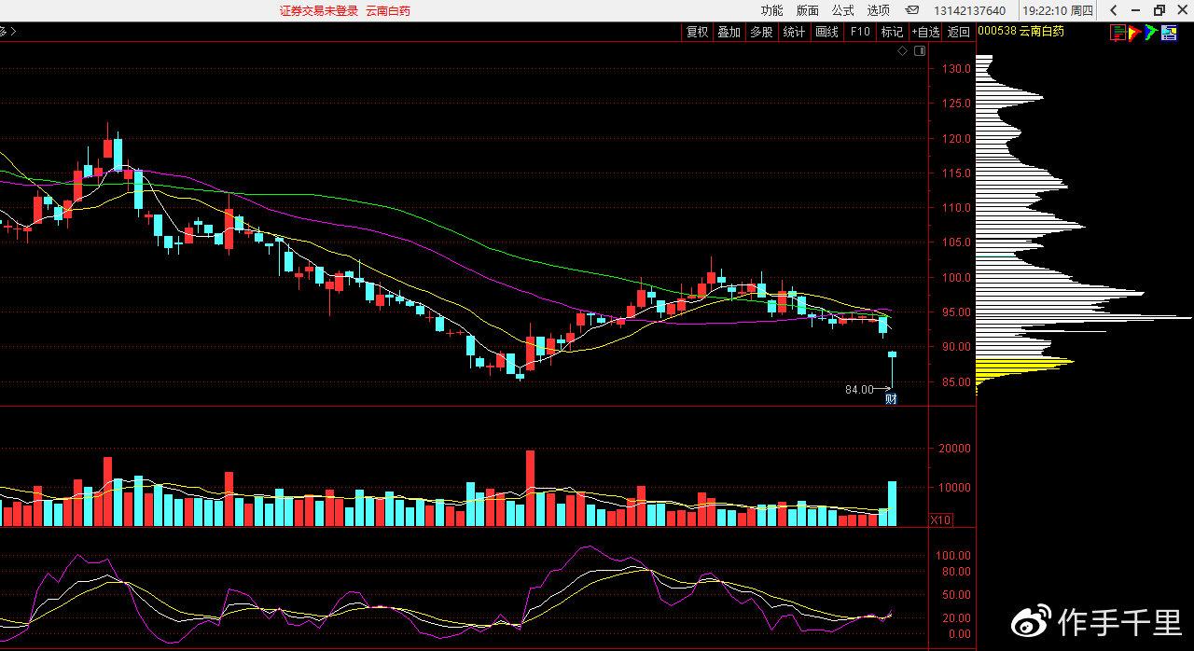Select the 画线 drawing tool
This screenshot has width=1194, height=651.
pyautogui.click(x=826, y=32)
